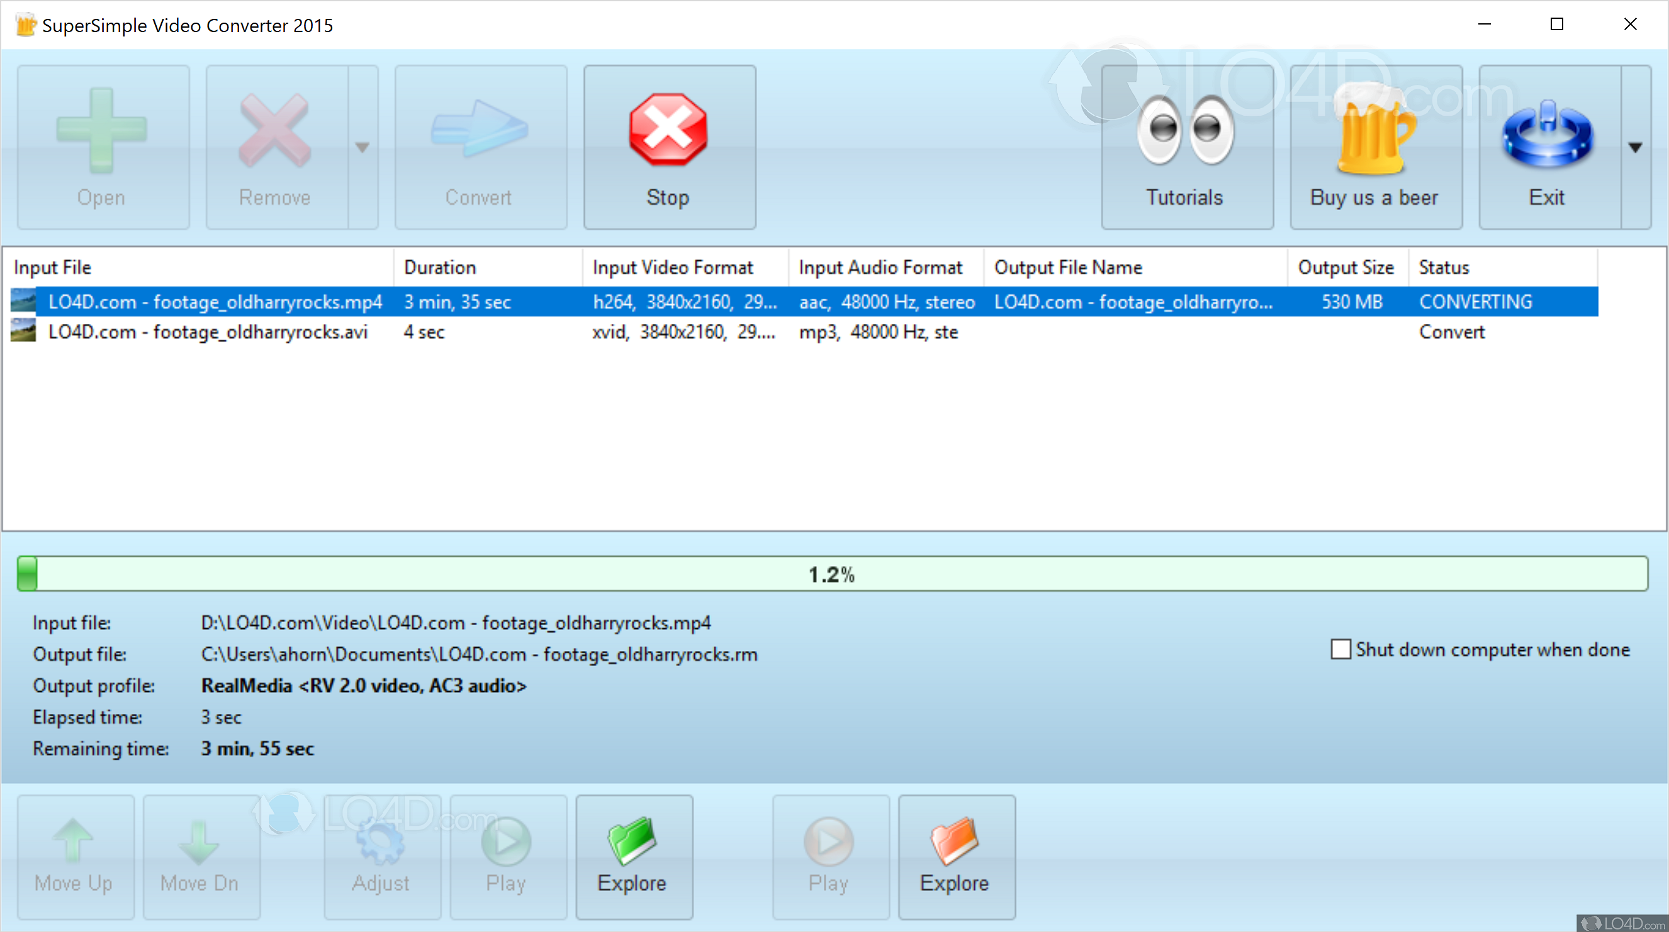Play the converted output file
1669x932 pixels.
pos(830,857)
